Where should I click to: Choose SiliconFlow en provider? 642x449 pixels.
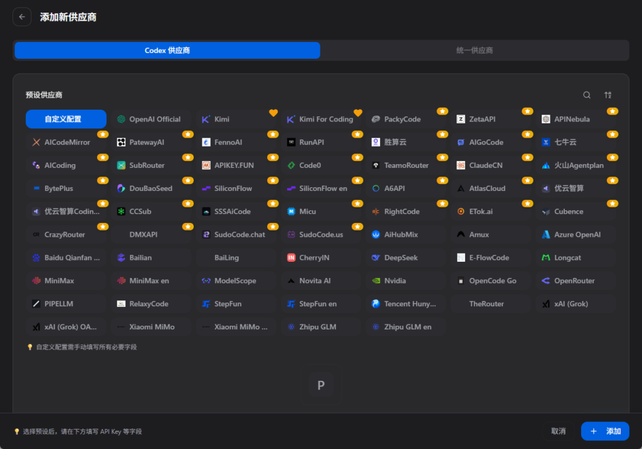(x=321, y=188)
